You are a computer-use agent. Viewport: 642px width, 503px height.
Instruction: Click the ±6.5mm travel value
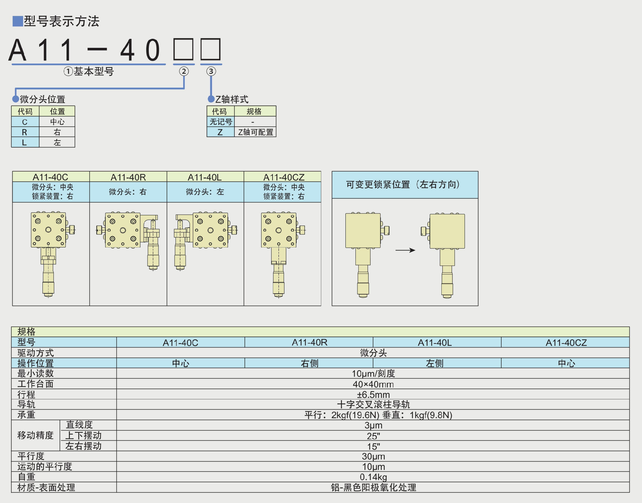coord(373,394)
